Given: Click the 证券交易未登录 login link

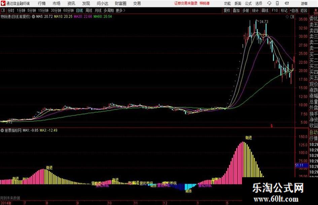Looking at the screenshot, I should pos(186,3).
